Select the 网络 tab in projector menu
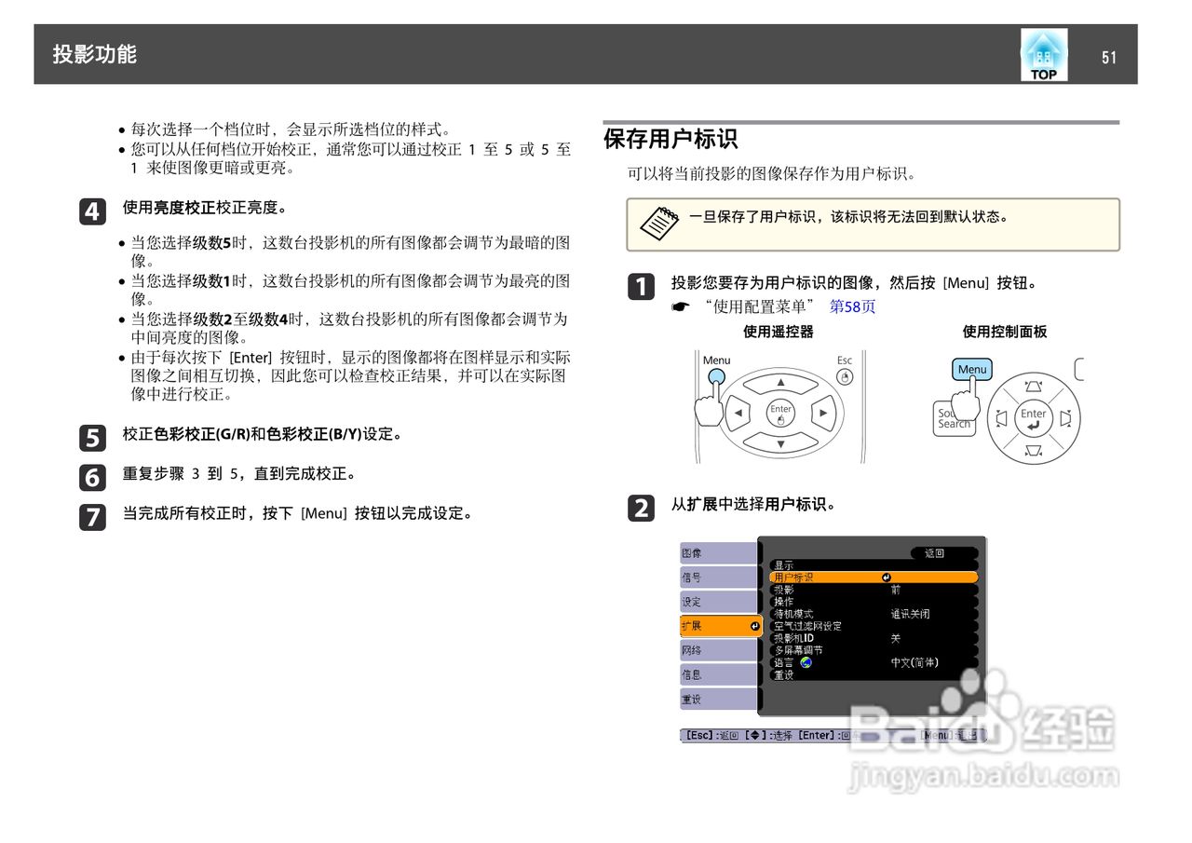The image size is (1192, 843). pos(718,650)
